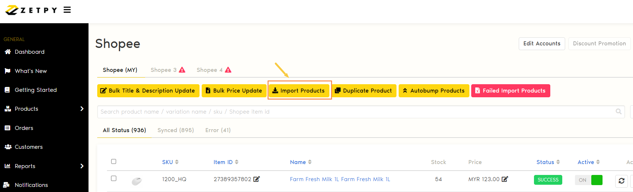The image size is (633, 192).
Task: Click edit icon next to MYR 123.00
Action: [505, 179]
